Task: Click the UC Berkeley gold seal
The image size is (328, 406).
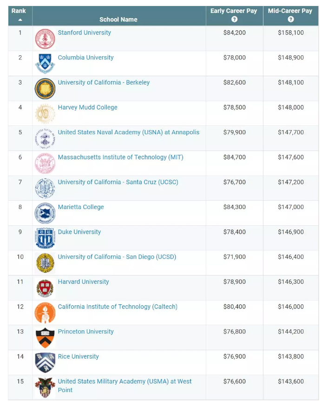Action: (x=45, y=89)
